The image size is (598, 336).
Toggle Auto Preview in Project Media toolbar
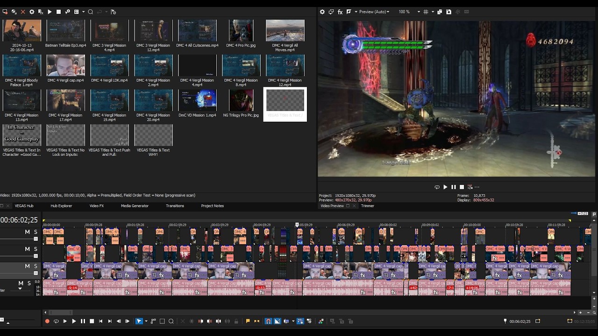coord(67,12)
